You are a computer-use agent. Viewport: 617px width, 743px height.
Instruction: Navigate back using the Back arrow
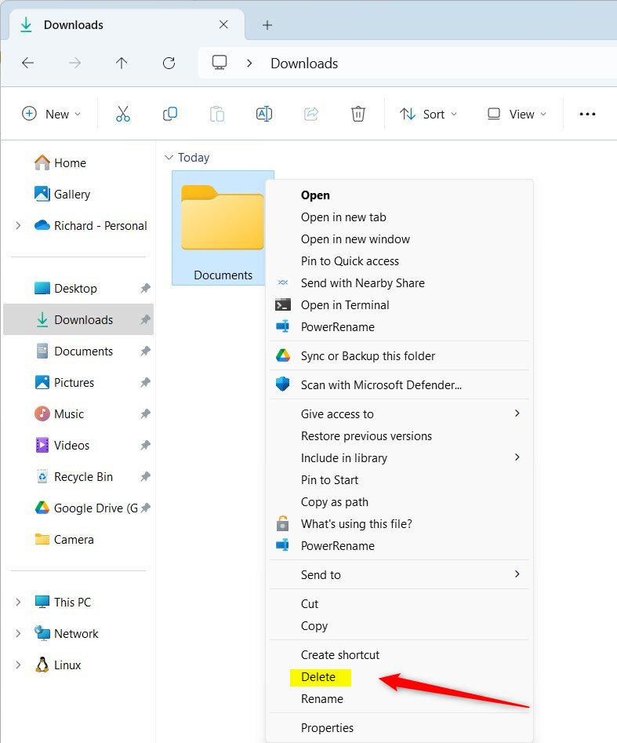tap(27, 64)
